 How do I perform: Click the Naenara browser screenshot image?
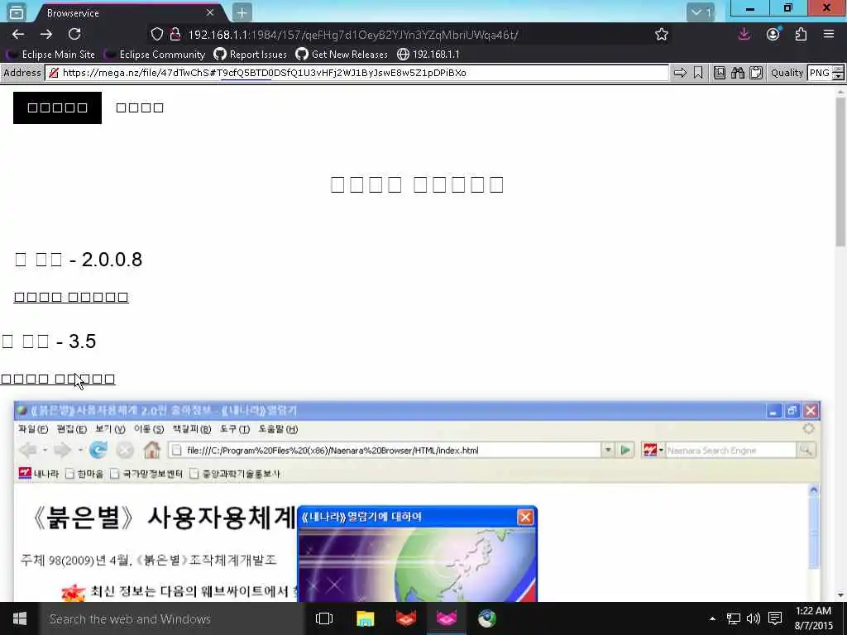[417, 501]
